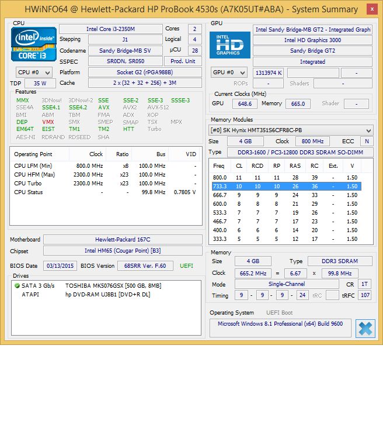The height and width of the screenshot is (421, 383).
Task: Select the 466.7 MHz memory timing row
Action: coord(287,222)
